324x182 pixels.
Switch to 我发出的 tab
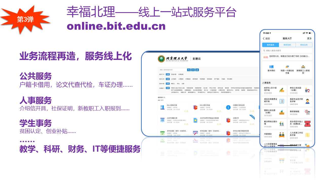click(x=304, y=45)
